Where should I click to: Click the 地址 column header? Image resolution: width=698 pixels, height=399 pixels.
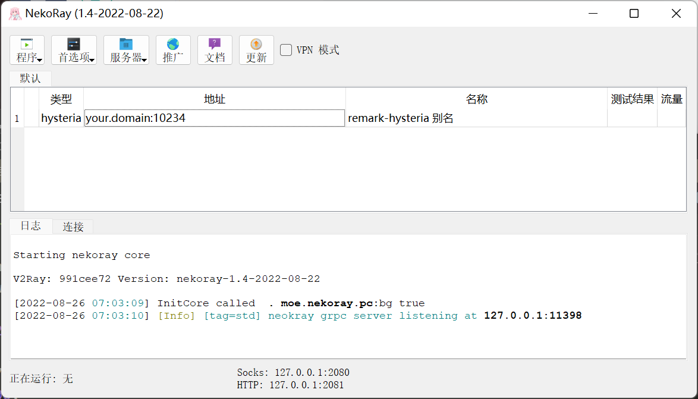(x=215, y=99)
